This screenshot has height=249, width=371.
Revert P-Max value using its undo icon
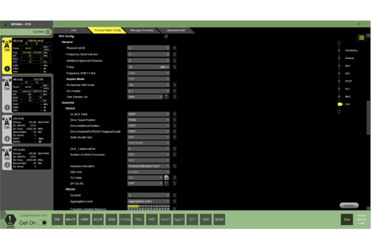174,67
